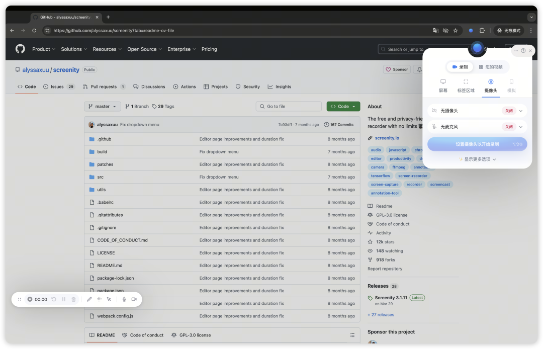The height and width of the screenshot is (349, 543).
Task: Click the GitHub logo in header
Action: tap(20, 49)
